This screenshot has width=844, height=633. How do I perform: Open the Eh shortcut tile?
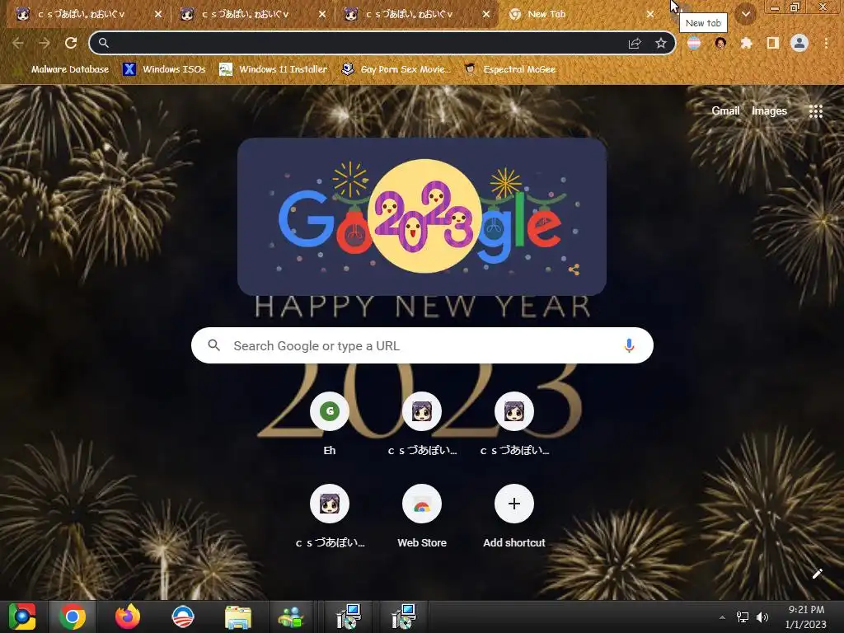tap(330, 424)
